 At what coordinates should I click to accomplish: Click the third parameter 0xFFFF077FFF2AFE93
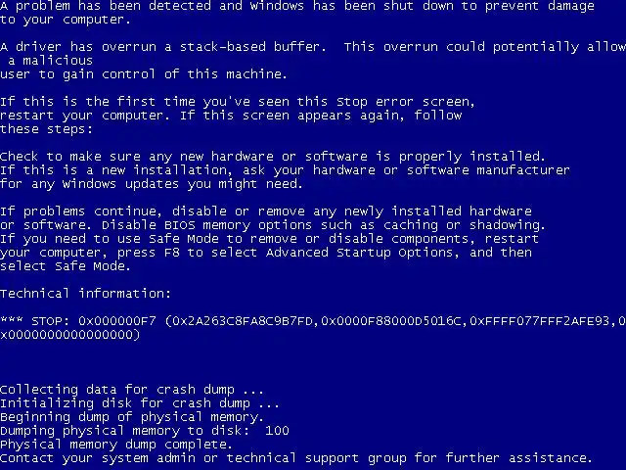pyautogui.click(x=540, y=321)
